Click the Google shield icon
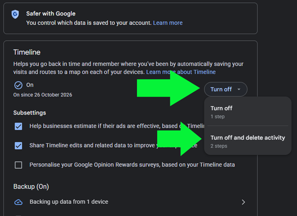This screenshot has width=297, height=216. tap(15, 14)
